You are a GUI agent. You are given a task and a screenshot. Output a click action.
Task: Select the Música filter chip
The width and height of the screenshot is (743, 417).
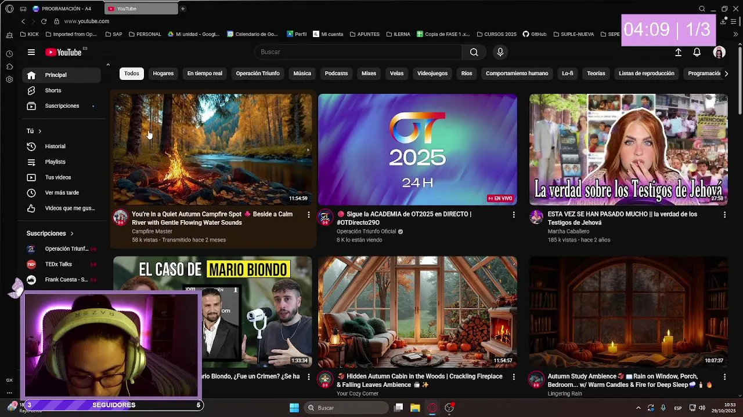(302, 74)
